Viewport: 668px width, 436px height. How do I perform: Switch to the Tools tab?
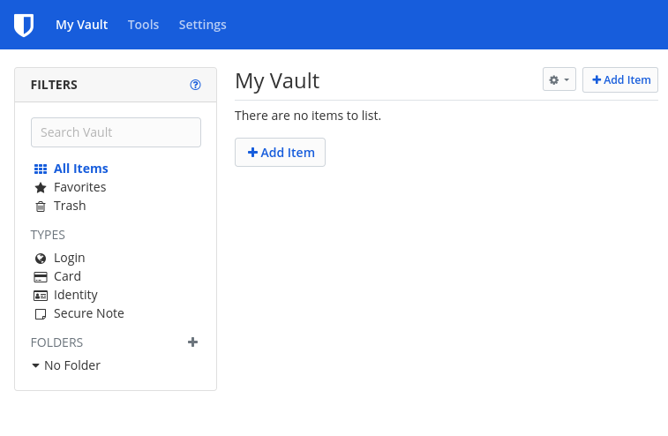click(143, 25)
